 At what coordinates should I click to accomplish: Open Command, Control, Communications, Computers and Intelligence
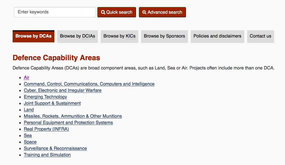[x=89, y=84]
